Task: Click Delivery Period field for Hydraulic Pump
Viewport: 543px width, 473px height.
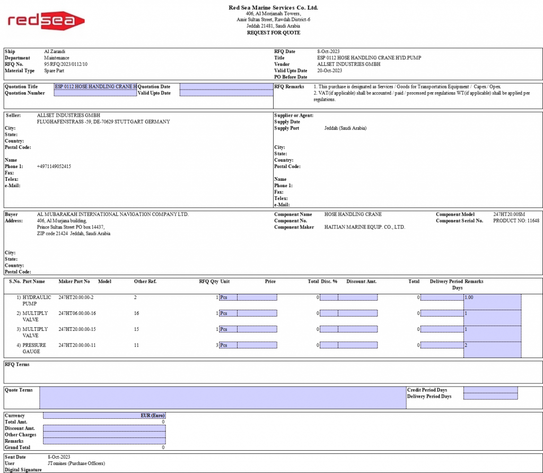Action: pyautogui.click(x=442, y=297)
